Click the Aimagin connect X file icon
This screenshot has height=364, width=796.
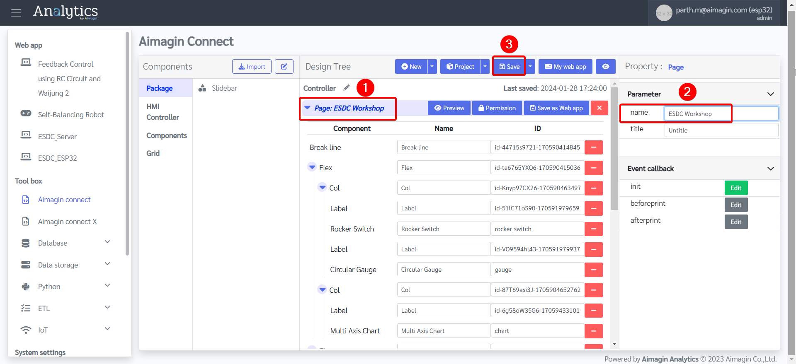26,222
